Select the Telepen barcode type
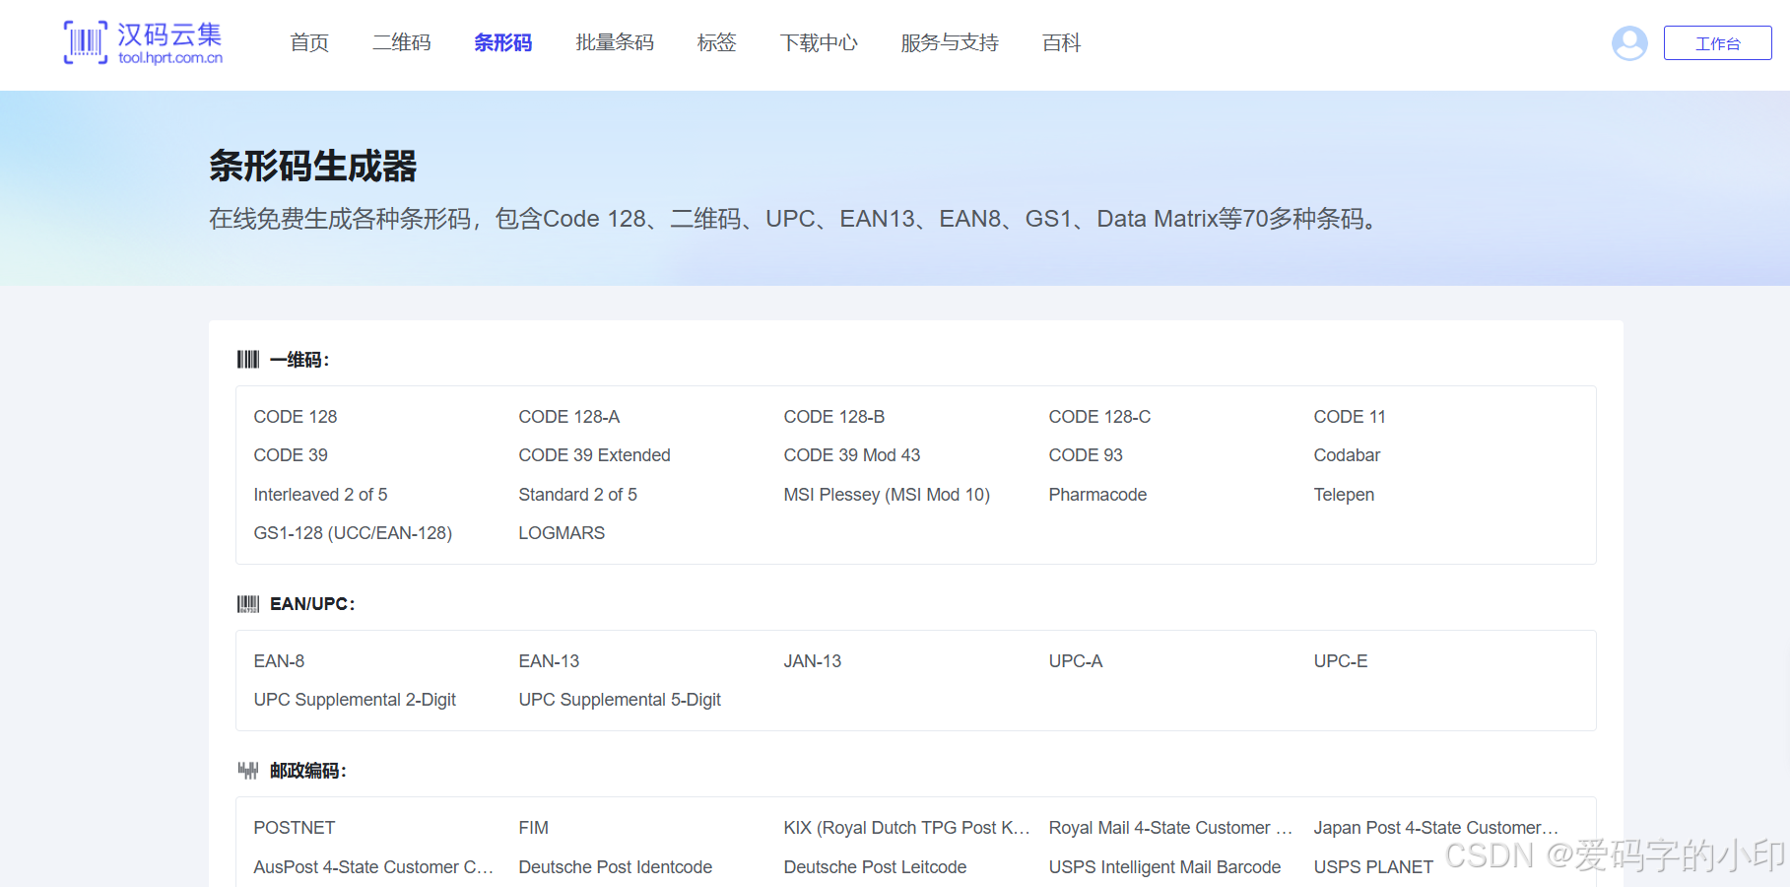This screenshot has height=887, width=1790. (1344, 495)
